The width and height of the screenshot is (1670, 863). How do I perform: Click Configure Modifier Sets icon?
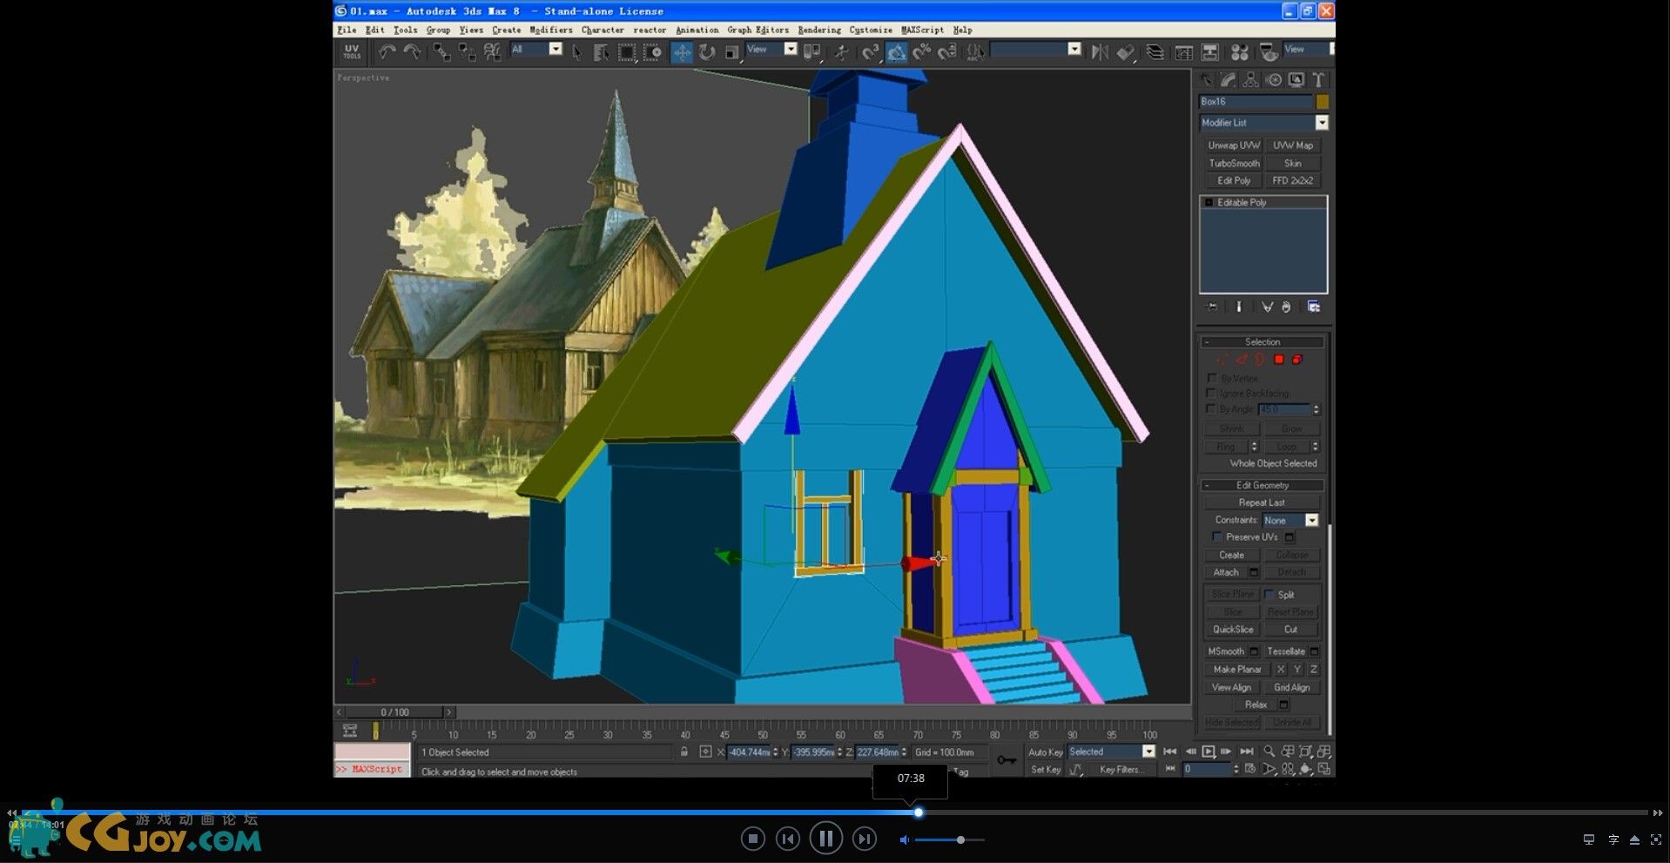click(1313, 307)
